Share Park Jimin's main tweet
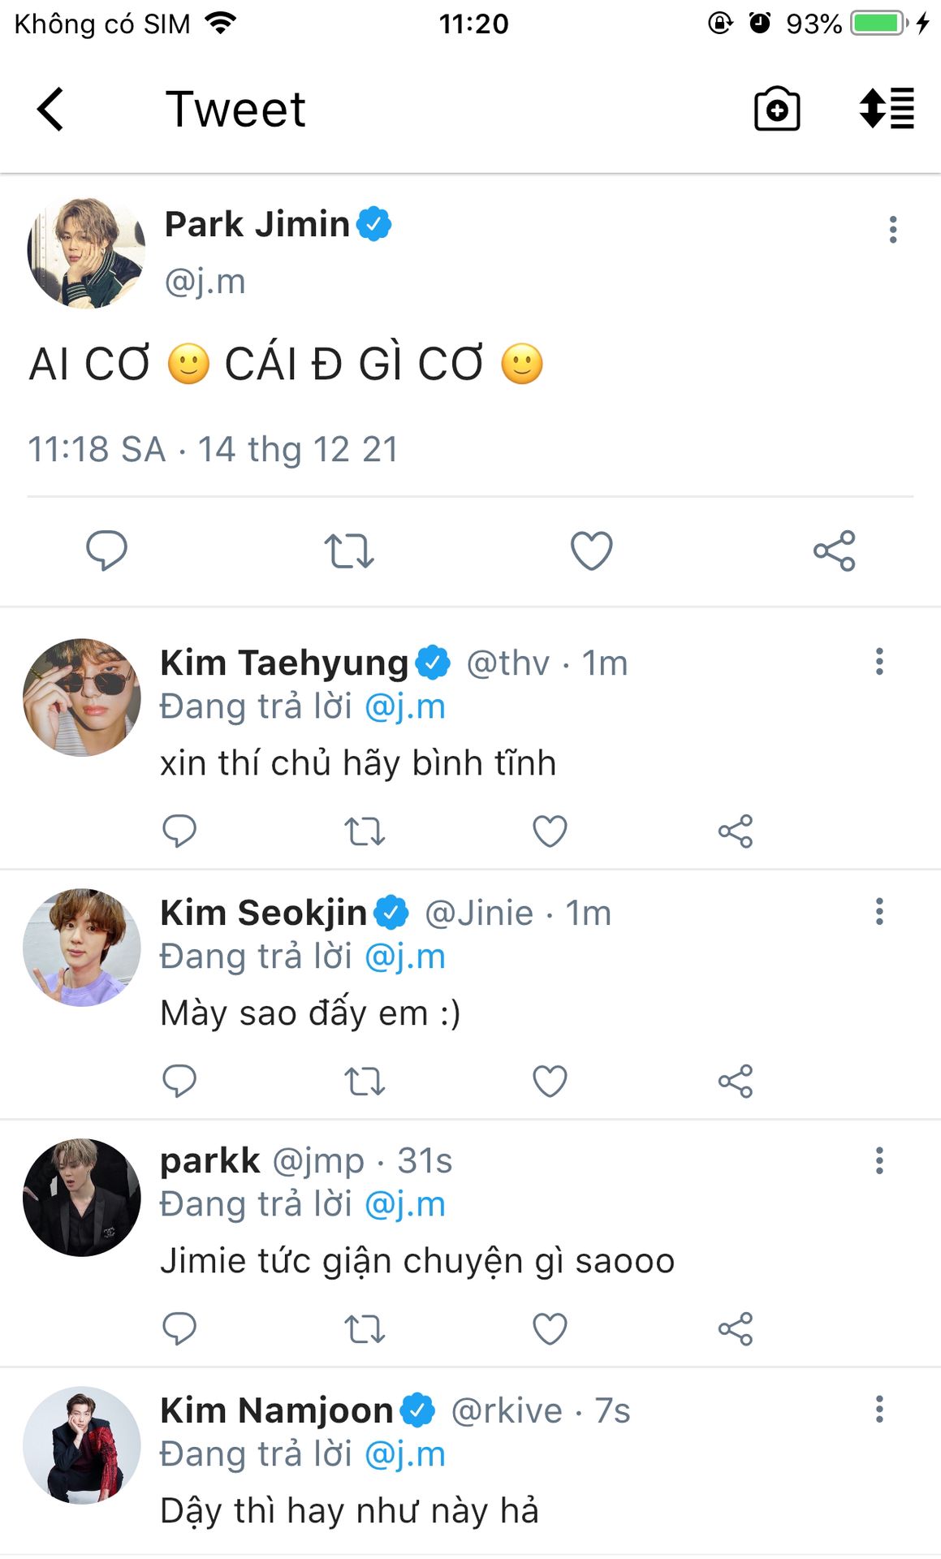This screenshot has width=941, height=1559. pyautogui.click(x=834, y=551)
